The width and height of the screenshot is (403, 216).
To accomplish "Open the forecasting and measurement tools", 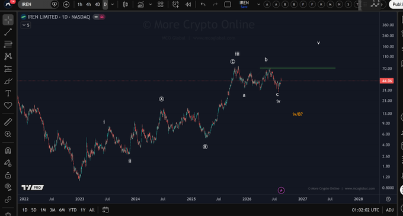I will 8,69.
